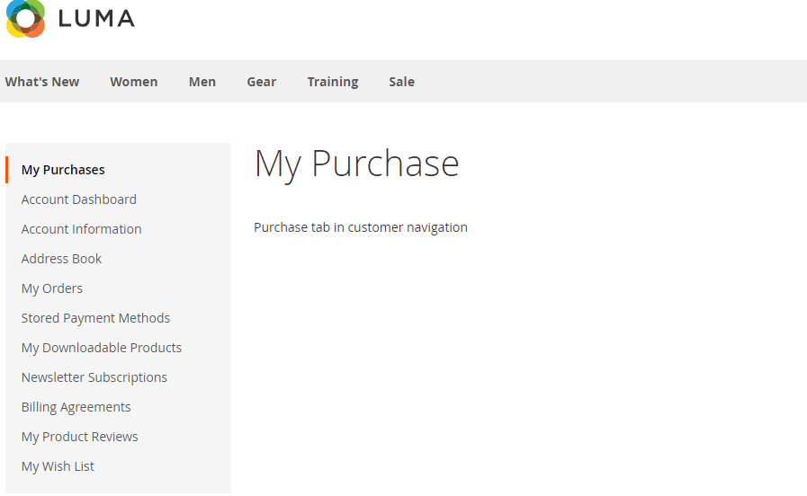Click the My Purchase page heading
The height and width of the screenshot is (496, 807).
tap(356, 164)
